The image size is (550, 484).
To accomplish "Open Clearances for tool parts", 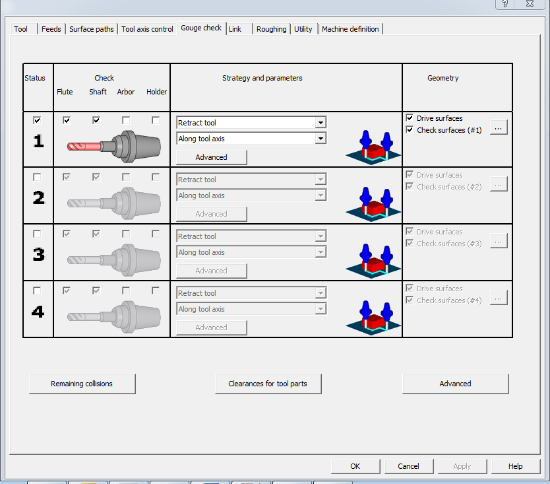I will pos(268,384).
